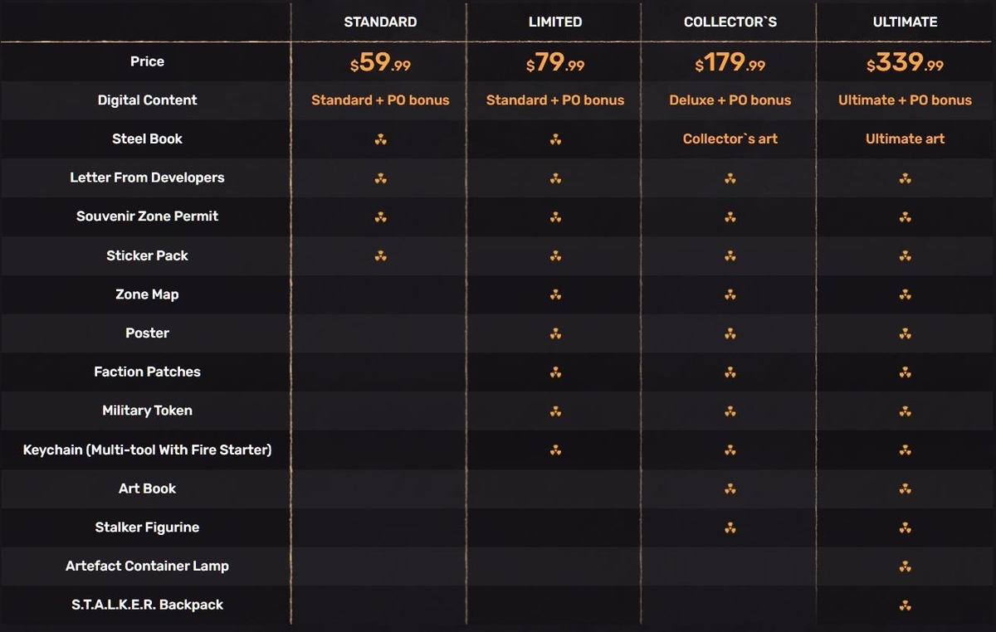Click the $59.99 Standard price

(380, 62)
